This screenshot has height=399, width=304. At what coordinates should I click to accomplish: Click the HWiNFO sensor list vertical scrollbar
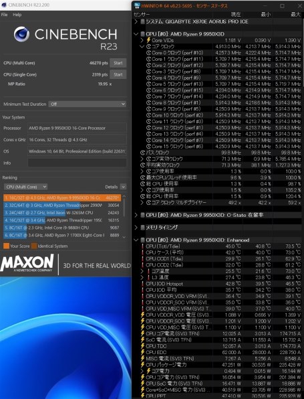click(303, 54)
